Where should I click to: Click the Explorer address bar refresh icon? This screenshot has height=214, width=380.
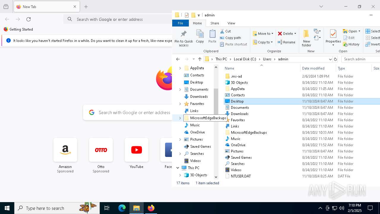coord(335,59)
